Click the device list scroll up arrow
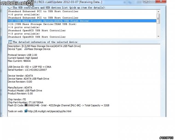Viewport: 175px width, 140px height. pyautogui.click(x=158, y=11)
